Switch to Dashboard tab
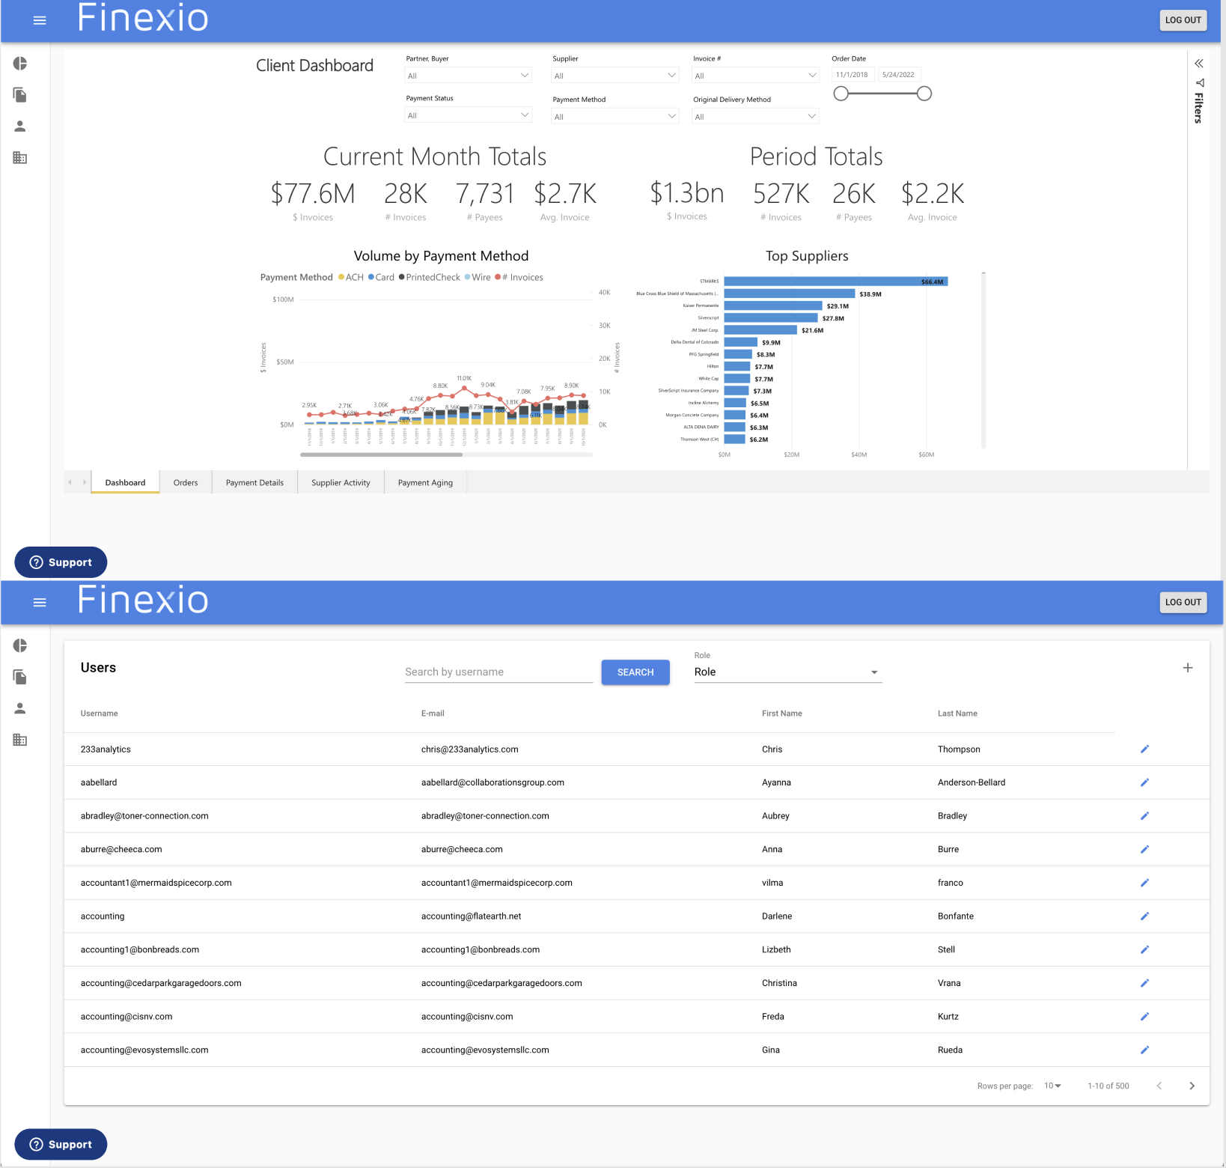 click(125, 483)
